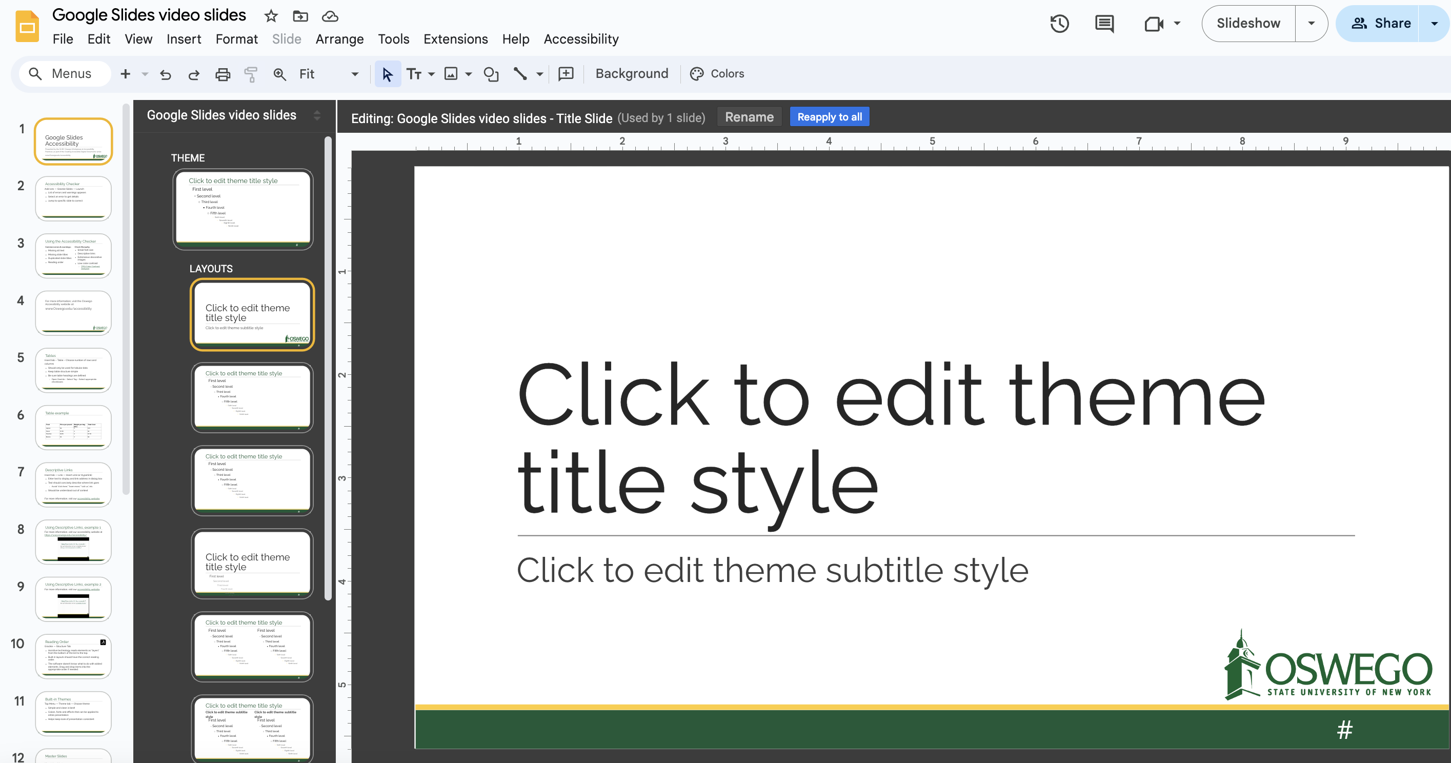Screen dimensions: 1451x763
Task: Open the comments history icon
Action: [1104, 24]
